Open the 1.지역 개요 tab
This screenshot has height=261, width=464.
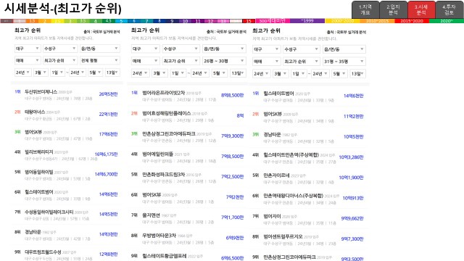pos(365,9)
